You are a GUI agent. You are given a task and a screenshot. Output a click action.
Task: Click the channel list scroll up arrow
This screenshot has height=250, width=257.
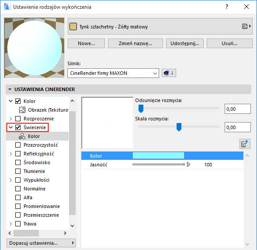coord(72,101)
